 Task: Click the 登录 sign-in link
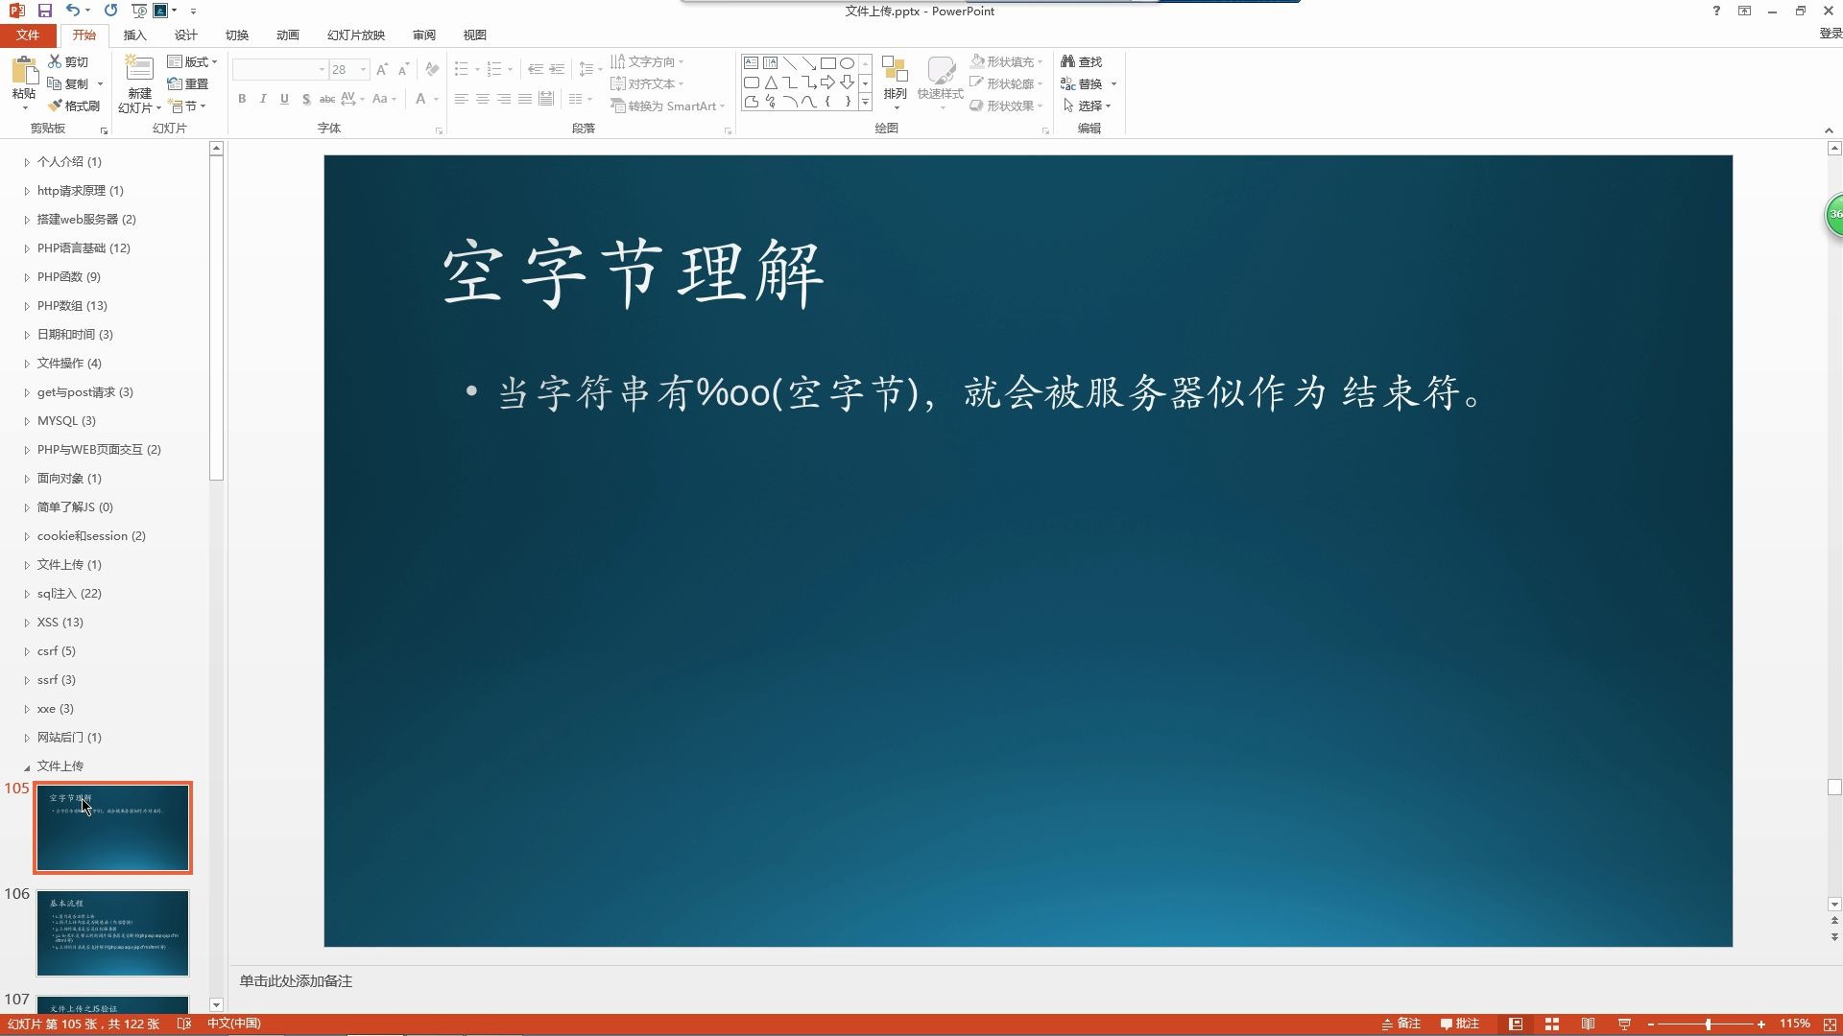click(x=1827, y=32)
